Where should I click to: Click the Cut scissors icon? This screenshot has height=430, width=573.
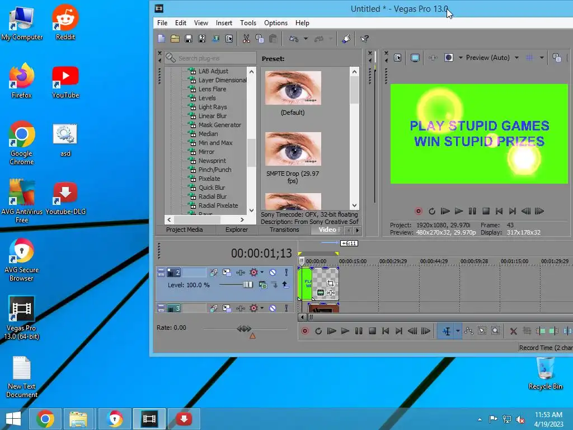pyautogui.click(x=246, y=39)
